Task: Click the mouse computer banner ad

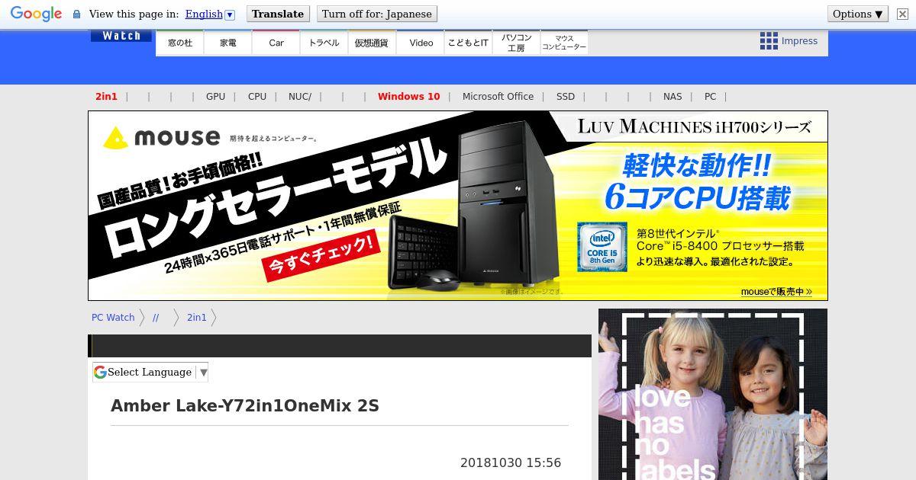Action: pos(458,206)
